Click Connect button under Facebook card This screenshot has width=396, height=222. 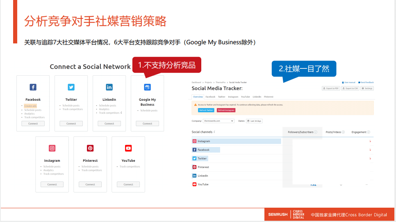(33, 124)
